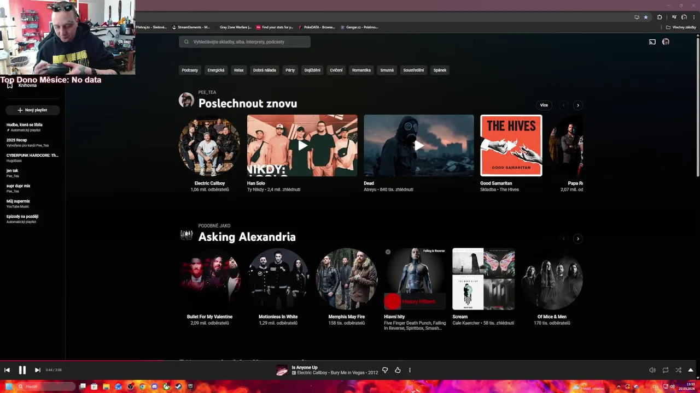Click the PEE_TEA profile avatar beside heading
Screen dimensions: 700x393
pyautogui.click(x=186, y=100)
